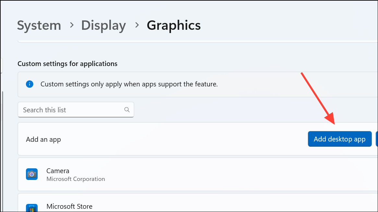Click the left edge navigation pane handle
The height and width of the screenshot is (212, 378).
pyautogui.click(x=1, y=66)
